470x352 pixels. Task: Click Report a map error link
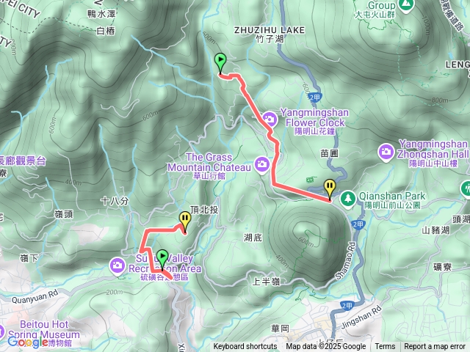point(434,347)
